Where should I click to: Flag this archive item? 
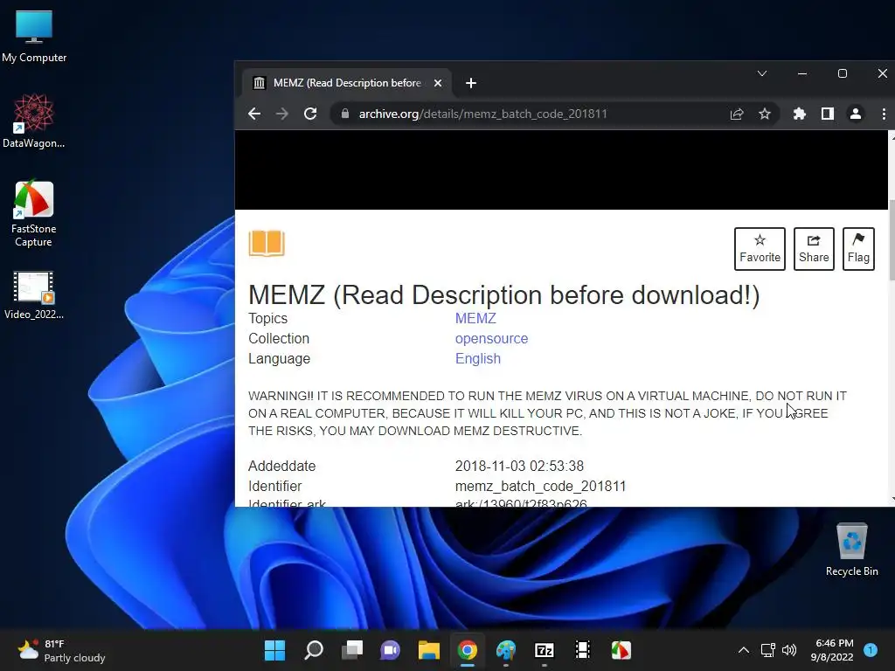pos(858,249)
